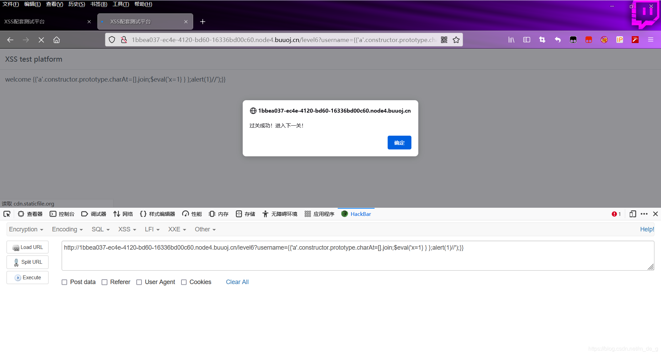This screenshot has width=661, height=355.
Task: Click the insecure connection lock icon
Action: [x=124, y=40]
